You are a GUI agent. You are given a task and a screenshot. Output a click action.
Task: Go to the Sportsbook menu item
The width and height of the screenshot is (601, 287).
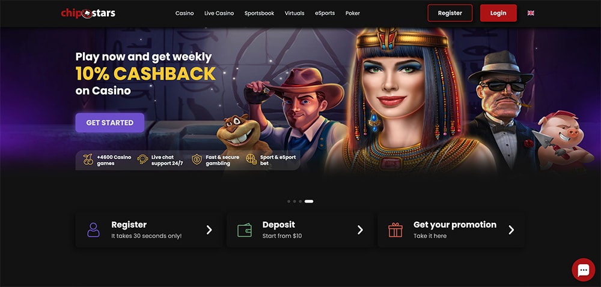(x=260, y=13)
